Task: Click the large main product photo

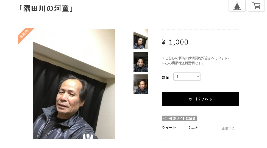Action: click(74, 84)
